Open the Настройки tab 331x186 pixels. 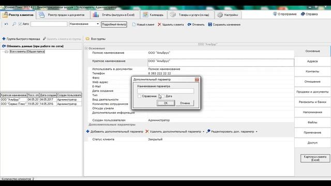tap(228, 15)
